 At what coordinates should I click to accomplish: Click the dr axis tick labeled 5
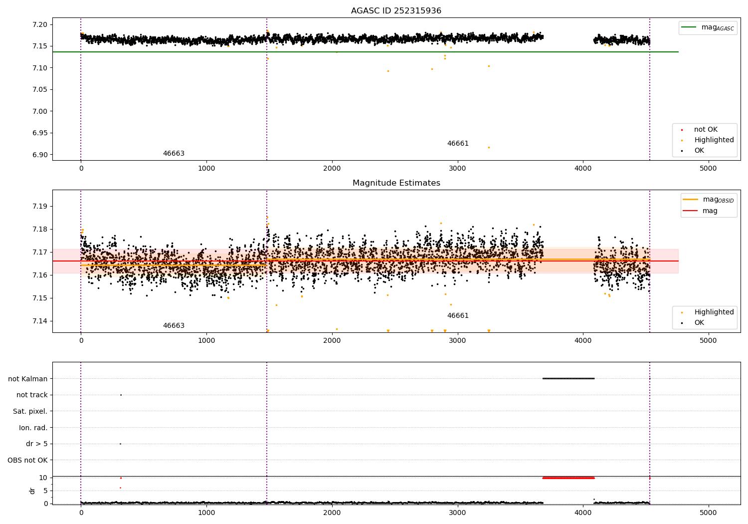coord(45,491)
